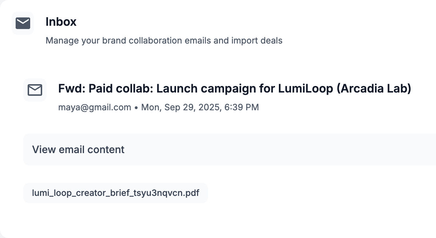Click the bullet separator between sender and date

point(136,108)
